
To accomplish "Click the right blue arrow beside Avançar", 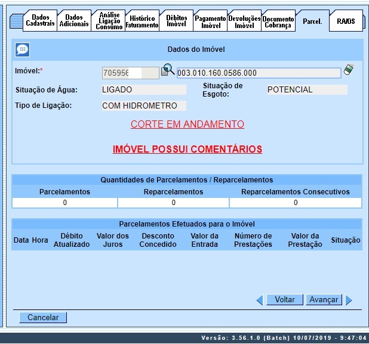I will [x=349, y=300].
